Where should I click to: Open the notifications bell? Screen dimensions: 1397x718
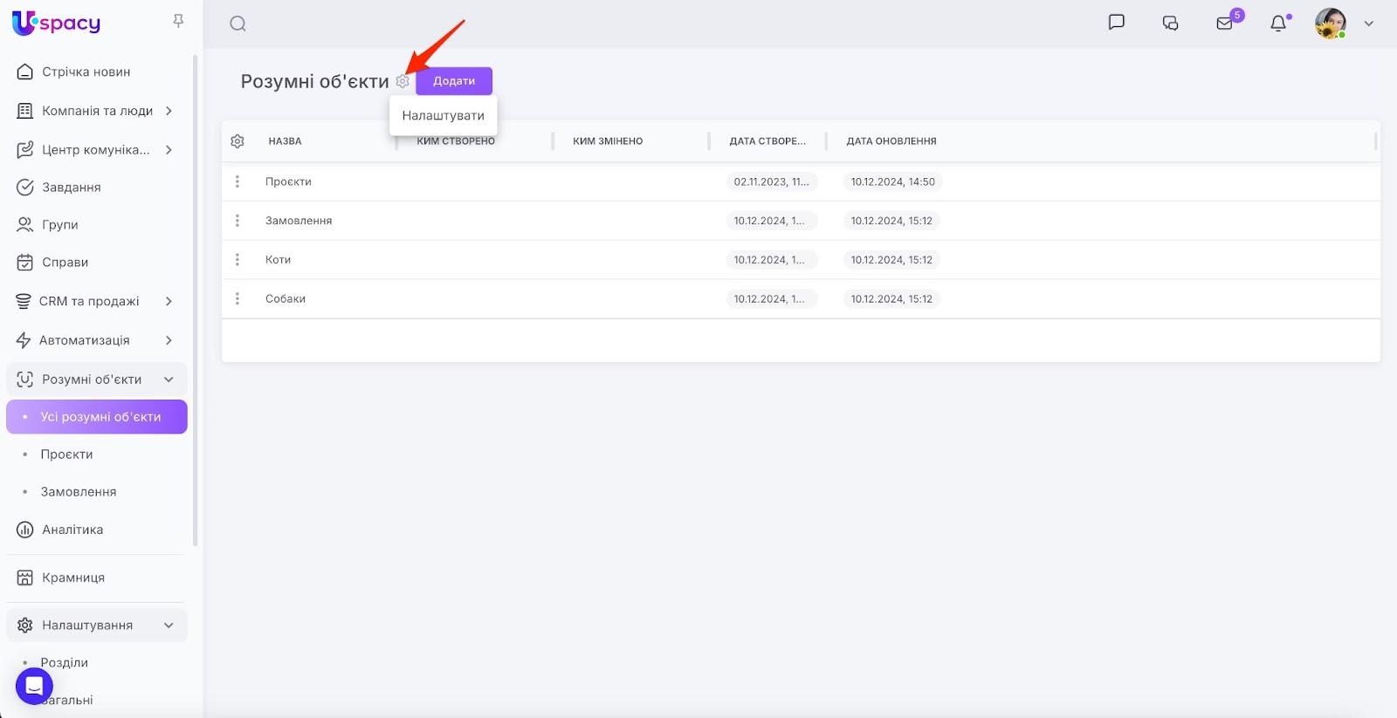pos(1278,24)
